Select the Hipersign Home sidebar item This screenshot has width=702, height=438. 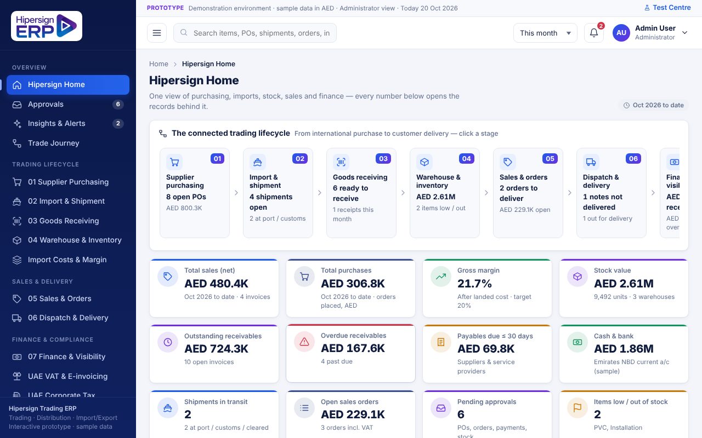tap(68, 85)
